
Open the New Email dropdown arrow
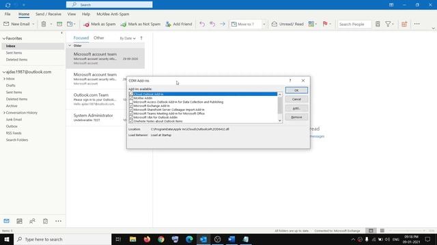click(33, 24)
